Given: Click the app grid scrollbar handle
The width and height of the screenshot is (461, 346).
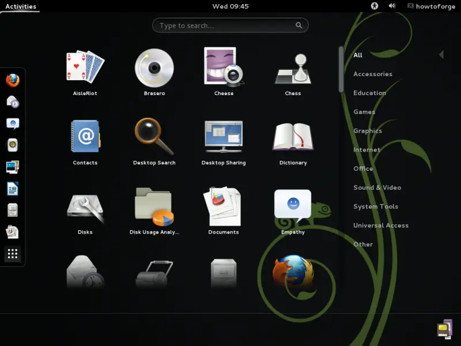Looking at the screenshot, I should pyautogui.click(x=341, y=69).
